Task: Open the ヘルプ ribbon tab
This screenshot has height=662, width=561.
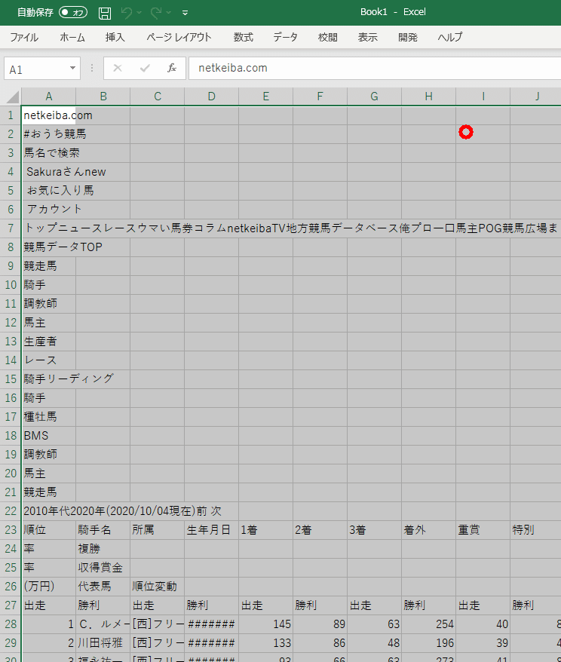Action: point(450,37)
